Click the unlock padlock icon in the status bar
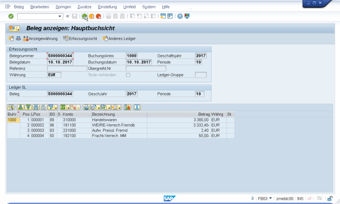 point(330,198)
